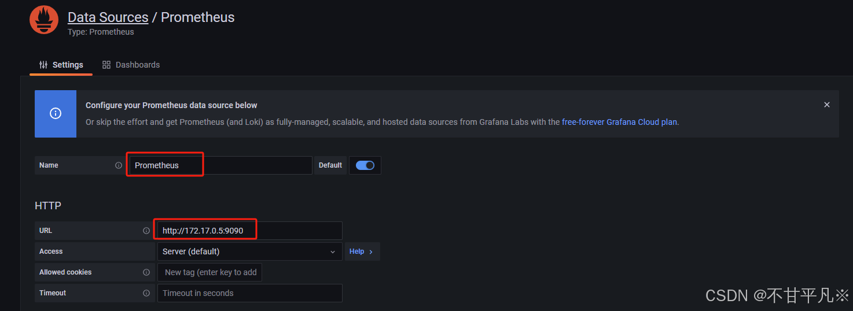Open the free-forever Grafana Cloud plan link

(620, 122)
